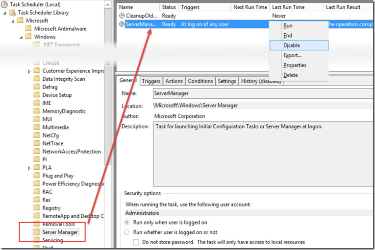Open the History (disabled) tab
Viewport: 375px width, 250px height.
pyautogui.click(x=260, y=81)
